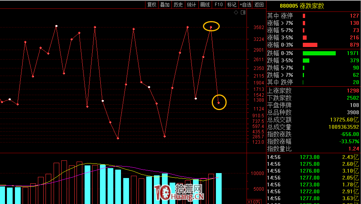
Task: Click the red 涨幅 0-3% bar
Action: coord(310,45)
